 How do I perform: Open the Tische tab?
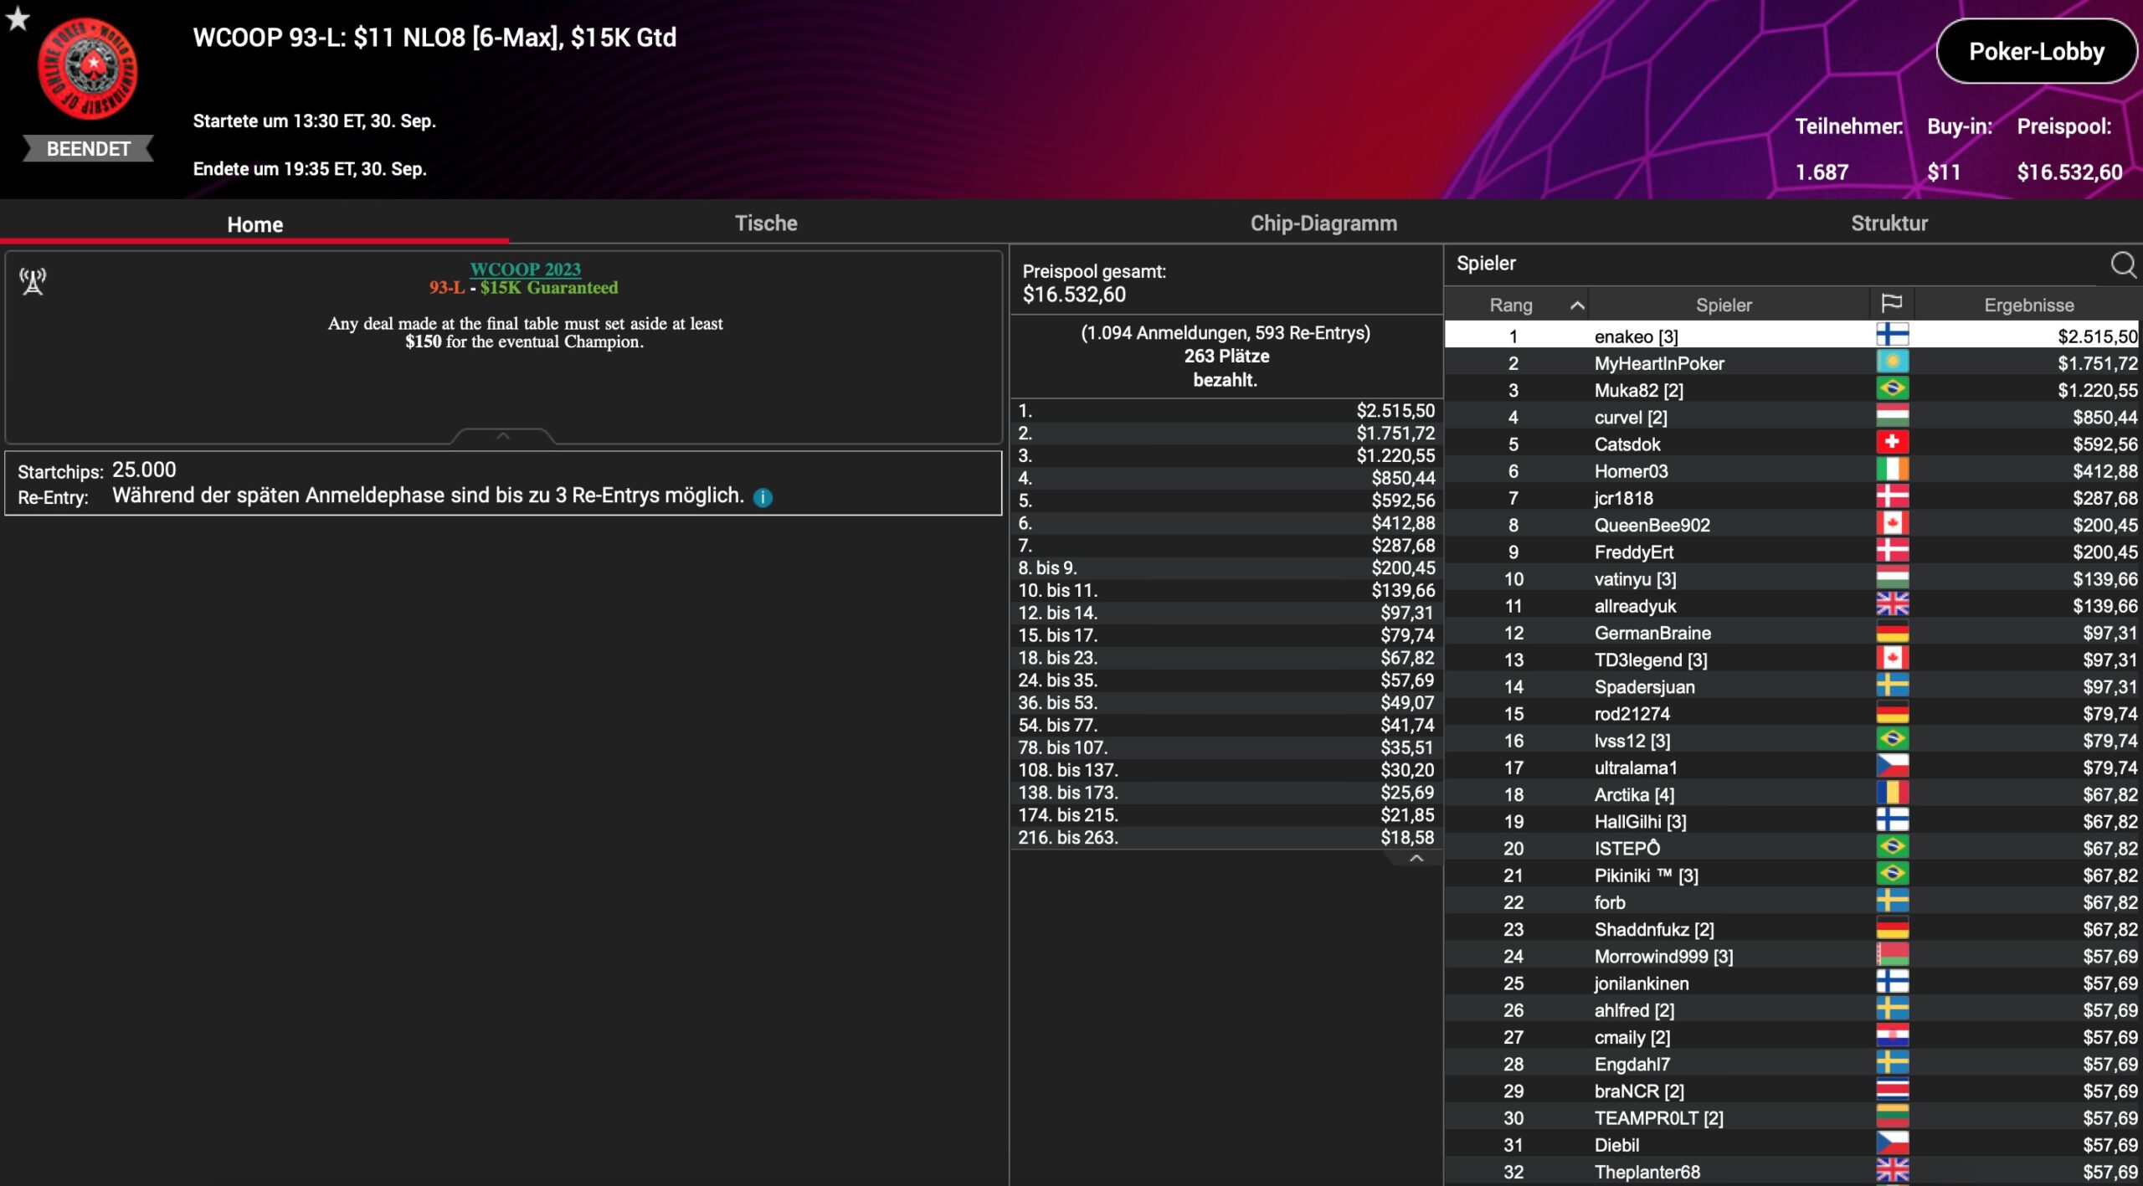click(766, 223)
